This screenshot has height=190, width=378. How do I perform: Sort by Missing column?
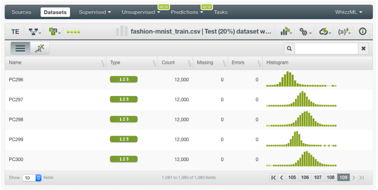[210, 63]
